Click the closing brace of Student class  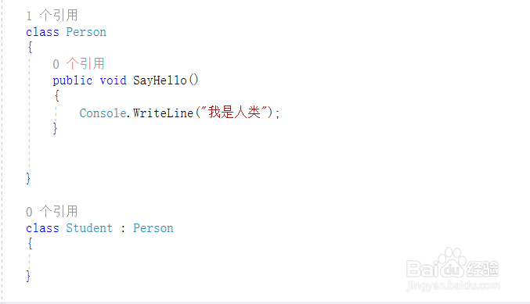pyautogui.click(x=28, y=276)
